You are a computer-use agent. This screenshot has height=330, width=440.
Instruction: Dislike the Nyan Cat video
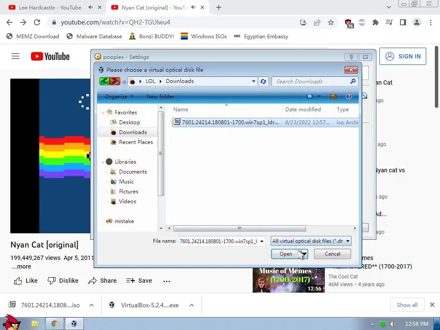click(x=63, y=281)
